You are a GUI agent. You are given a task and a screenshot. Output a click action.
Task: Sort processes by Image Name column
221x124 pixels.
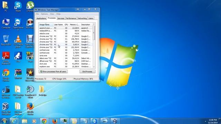(x=46, y=24)
